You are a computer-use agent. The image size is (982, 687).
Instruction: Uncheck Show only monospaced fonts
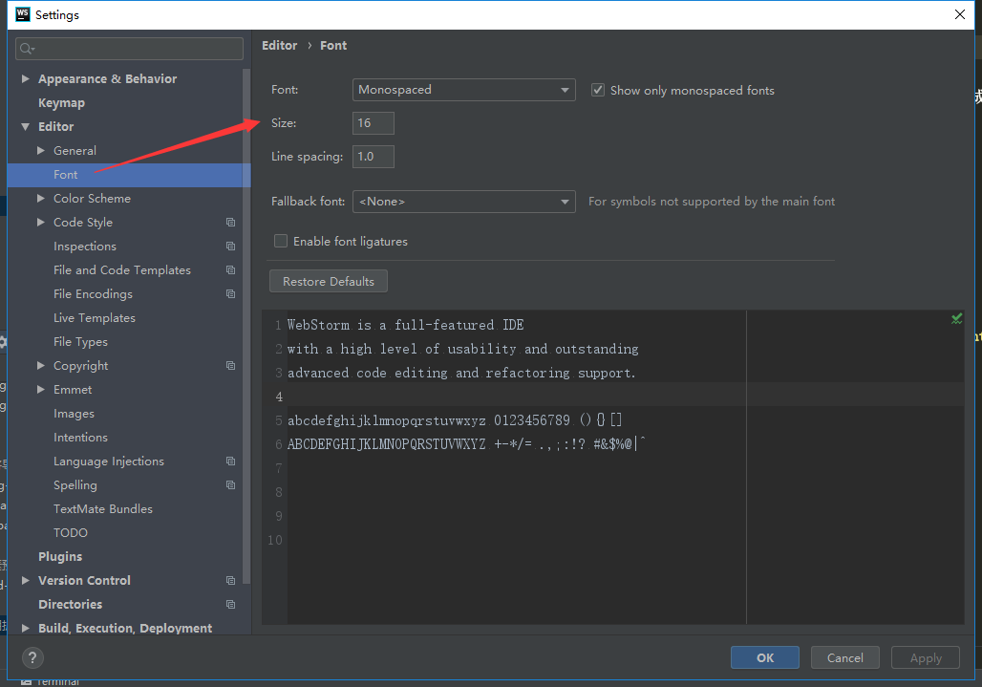597,89
